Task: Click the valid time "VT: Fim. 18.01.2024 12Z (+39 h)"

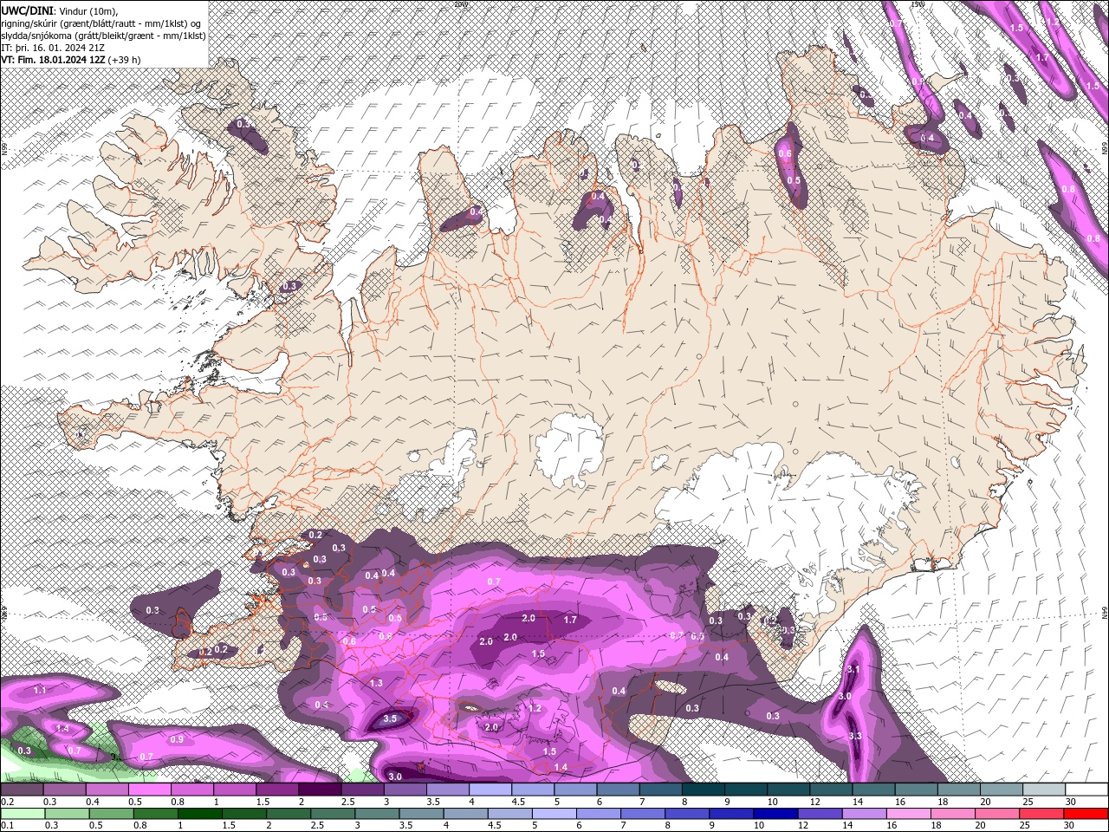Action: click(x=71, y=60)
